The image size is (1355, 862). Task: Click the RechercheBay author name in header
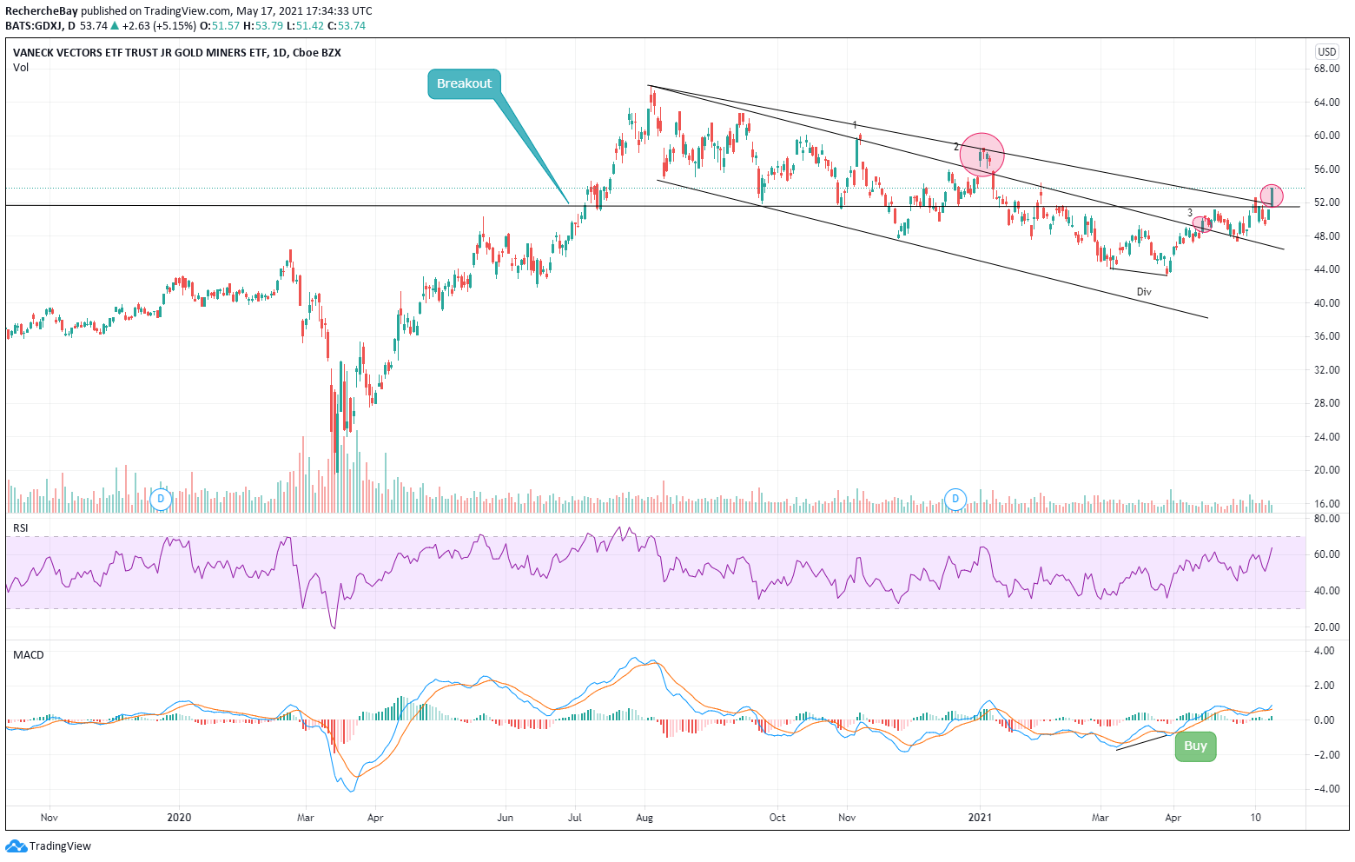pyautogui.click(x=42, y=11)
